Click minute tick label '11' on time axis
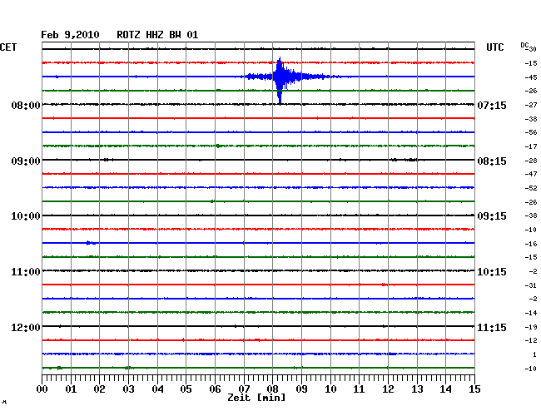The image size is (541, 411). point(359,389)
